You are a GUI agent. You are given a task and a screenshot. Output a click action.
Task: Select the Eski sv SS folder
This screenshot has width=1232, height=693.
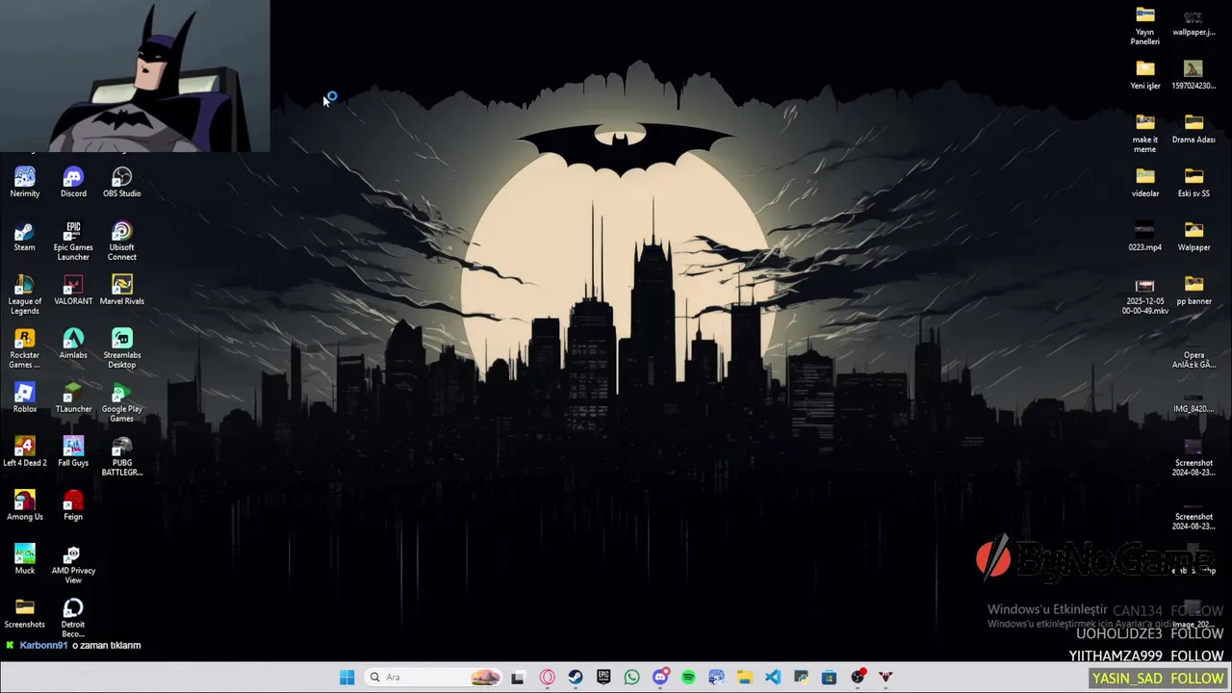coord(1193,182)
